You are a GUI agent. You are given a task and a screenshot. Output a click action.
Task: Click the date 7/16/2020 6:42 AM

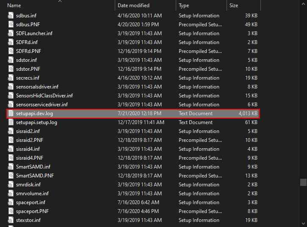pyautogui.click(x=138, y=202)
